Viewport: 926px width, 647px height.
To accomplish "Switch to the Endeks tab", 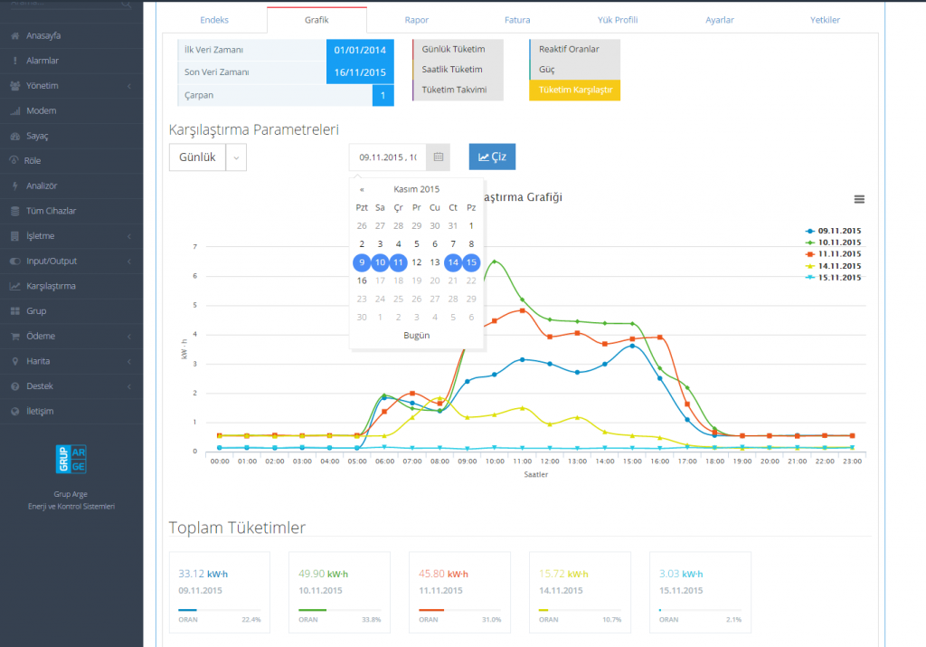I will [x=213, y=20].
